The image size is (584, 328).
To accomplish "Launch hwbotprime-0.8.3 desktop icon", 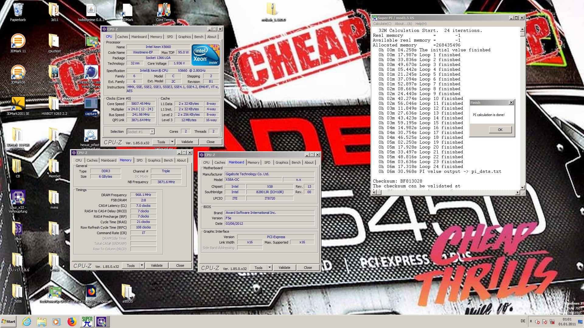I will [91, 12].
